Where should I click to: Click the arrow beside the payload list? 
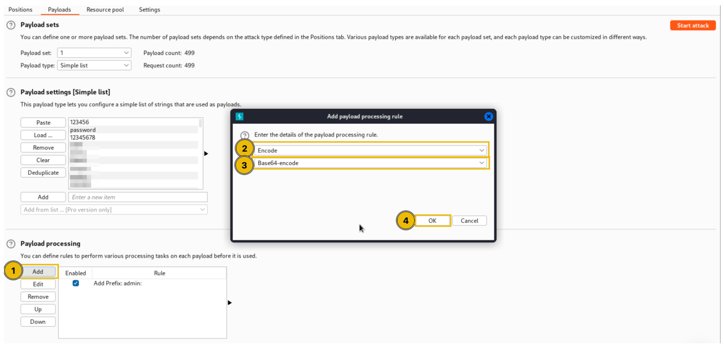206,154
